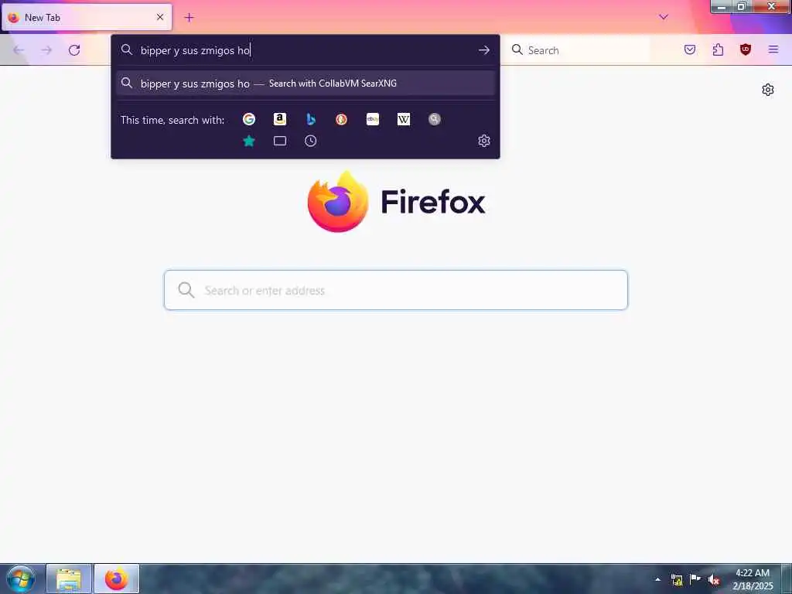The height and width of the screenshot is (594, 792).
Task: Go back one page
Action: 19,50
